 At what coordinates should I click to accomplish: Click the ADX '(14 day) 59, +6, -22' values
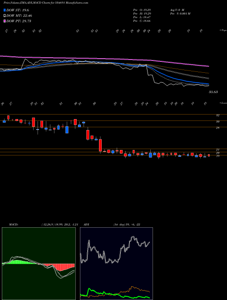pyautogui.click(x=127, y=225)
